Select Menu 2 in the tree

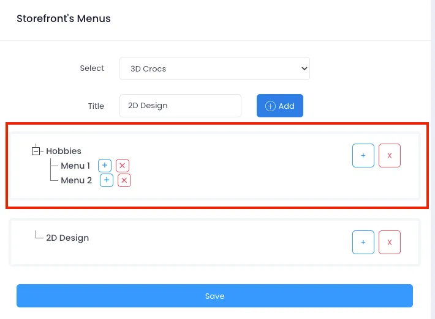77,180
